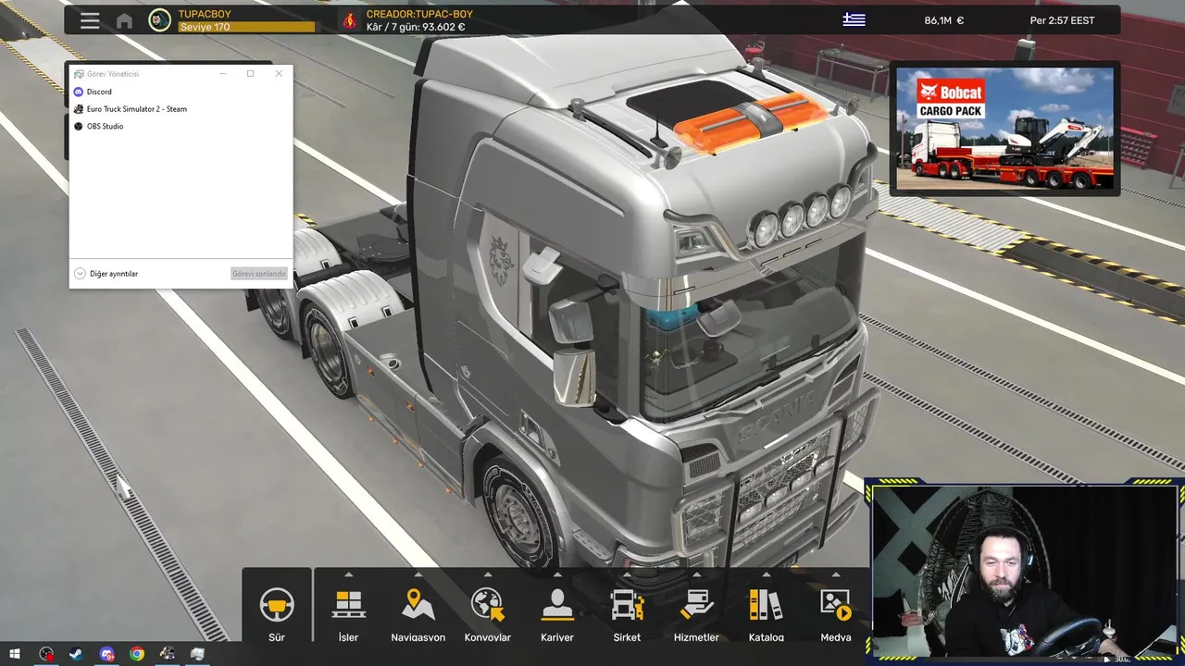This screenshot has height=666, width=1185.
Task: Click the Per 2:57 EEST clock
Action: [x=1062, y=20]
